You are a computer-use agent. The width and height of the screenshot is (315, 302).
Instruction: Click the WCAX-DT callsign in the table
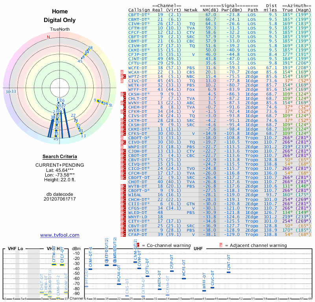(x=137, y=72)
